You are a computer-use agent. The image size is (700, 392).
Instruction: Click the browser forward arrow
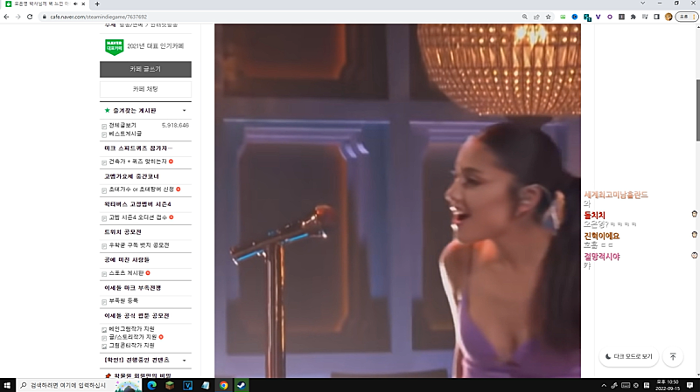pos(17,17)
